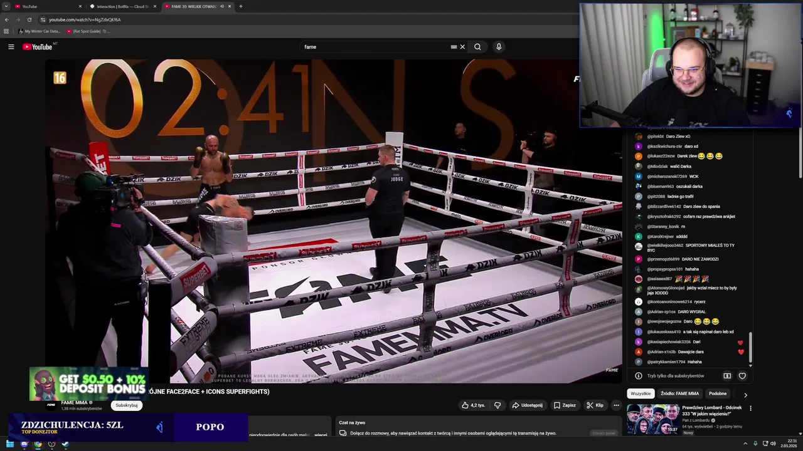Switch to the YouTube tab

(x=48, y=6)
